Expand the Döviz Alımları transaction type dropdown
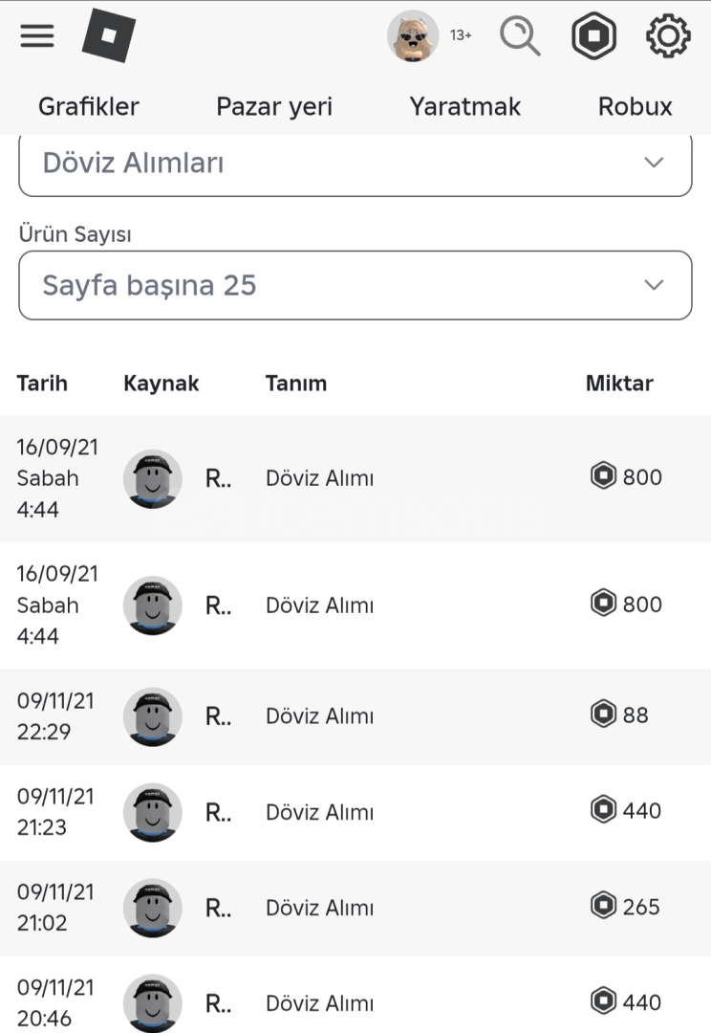The width and height of the screenshot is (711, 1033). 355,164
